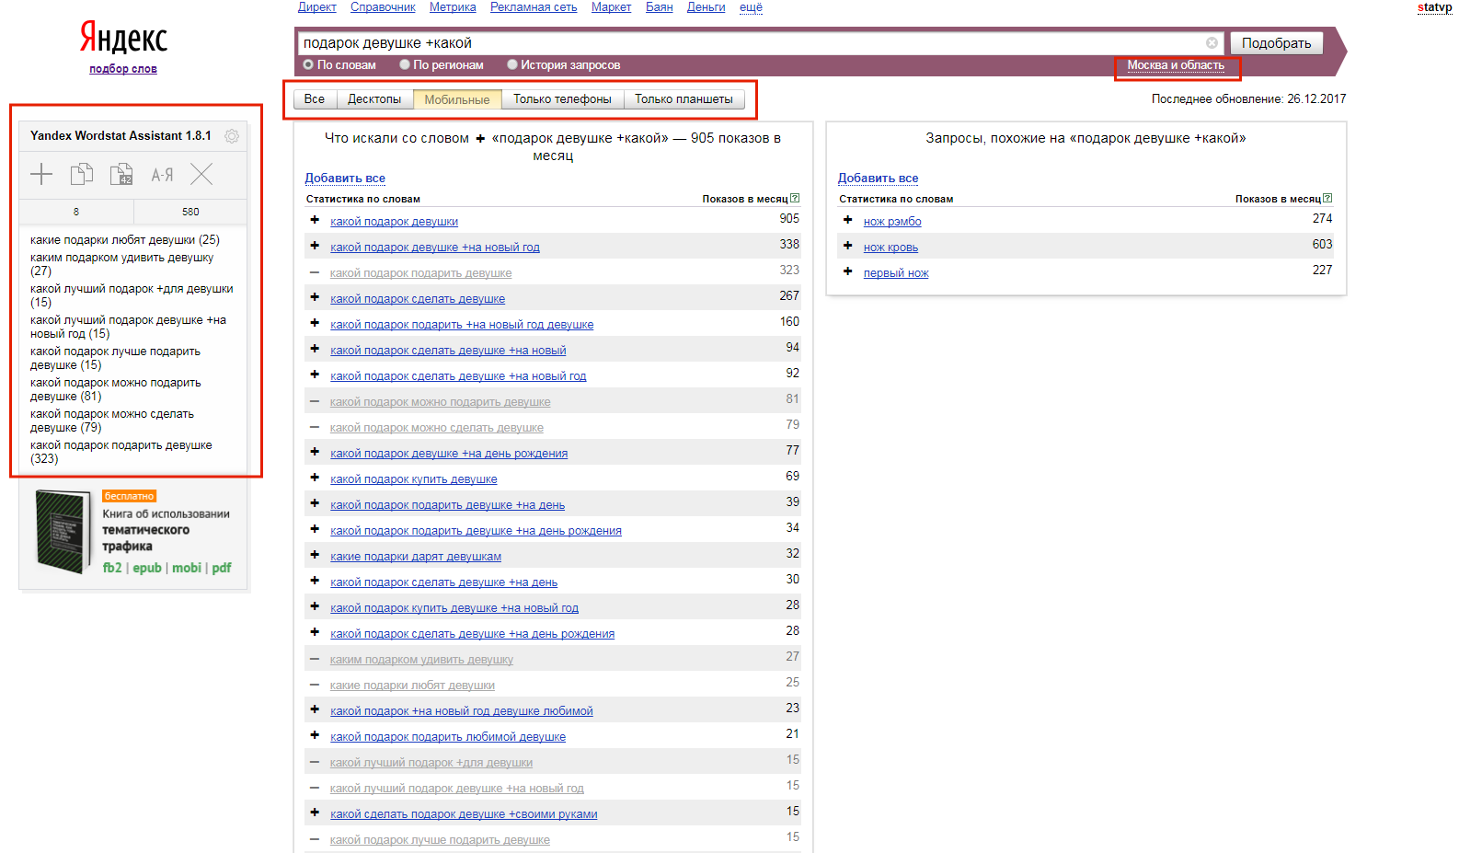Screen dimensions: 1482x853
Task: Remove 'какой подарок можно сделать девушке' minus icon
Action: (x=315, y=427)
